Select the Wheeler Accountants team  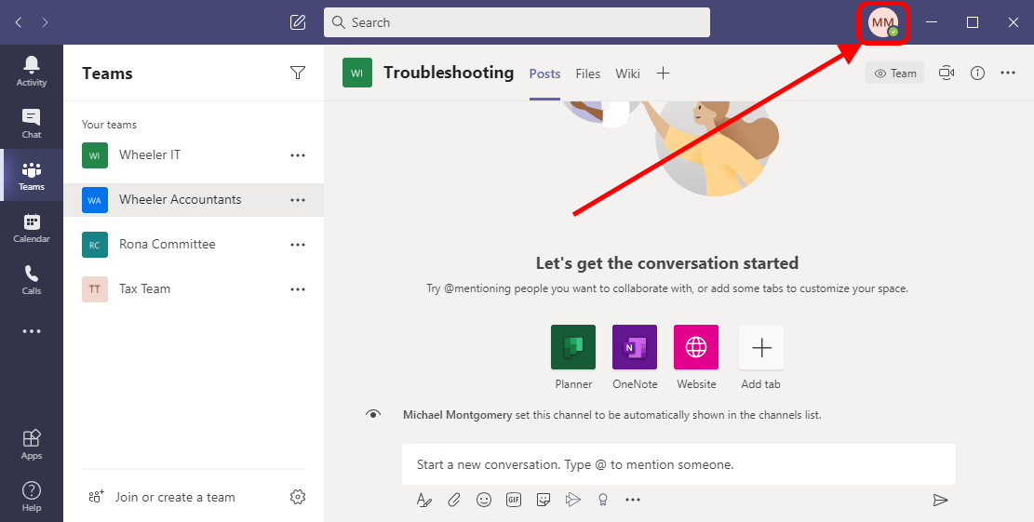point(194,200)
